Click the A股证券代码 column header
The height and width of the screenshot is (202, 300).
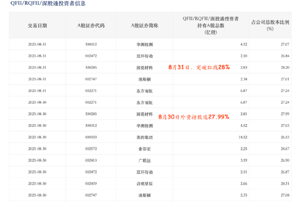[91, 26]
